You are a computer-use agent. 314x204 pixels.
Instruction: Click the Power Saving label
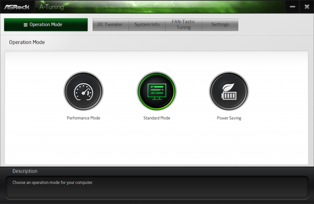click(229, 118)
